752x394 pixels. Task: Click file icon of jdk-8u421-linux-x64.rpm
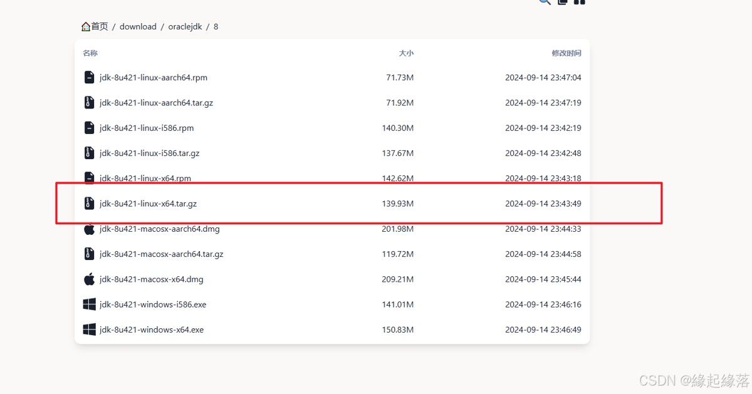(89, 177)
